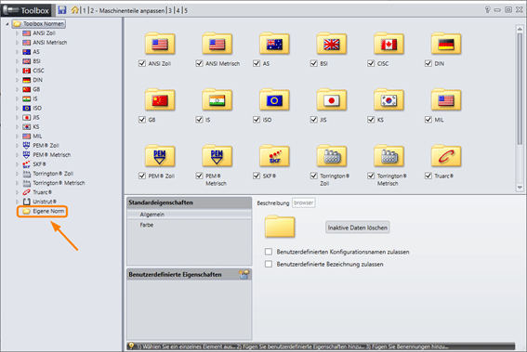This screenshot has height=352, width=527.
Task: Go to step 3 of the wizard
Action: point(170,11)
